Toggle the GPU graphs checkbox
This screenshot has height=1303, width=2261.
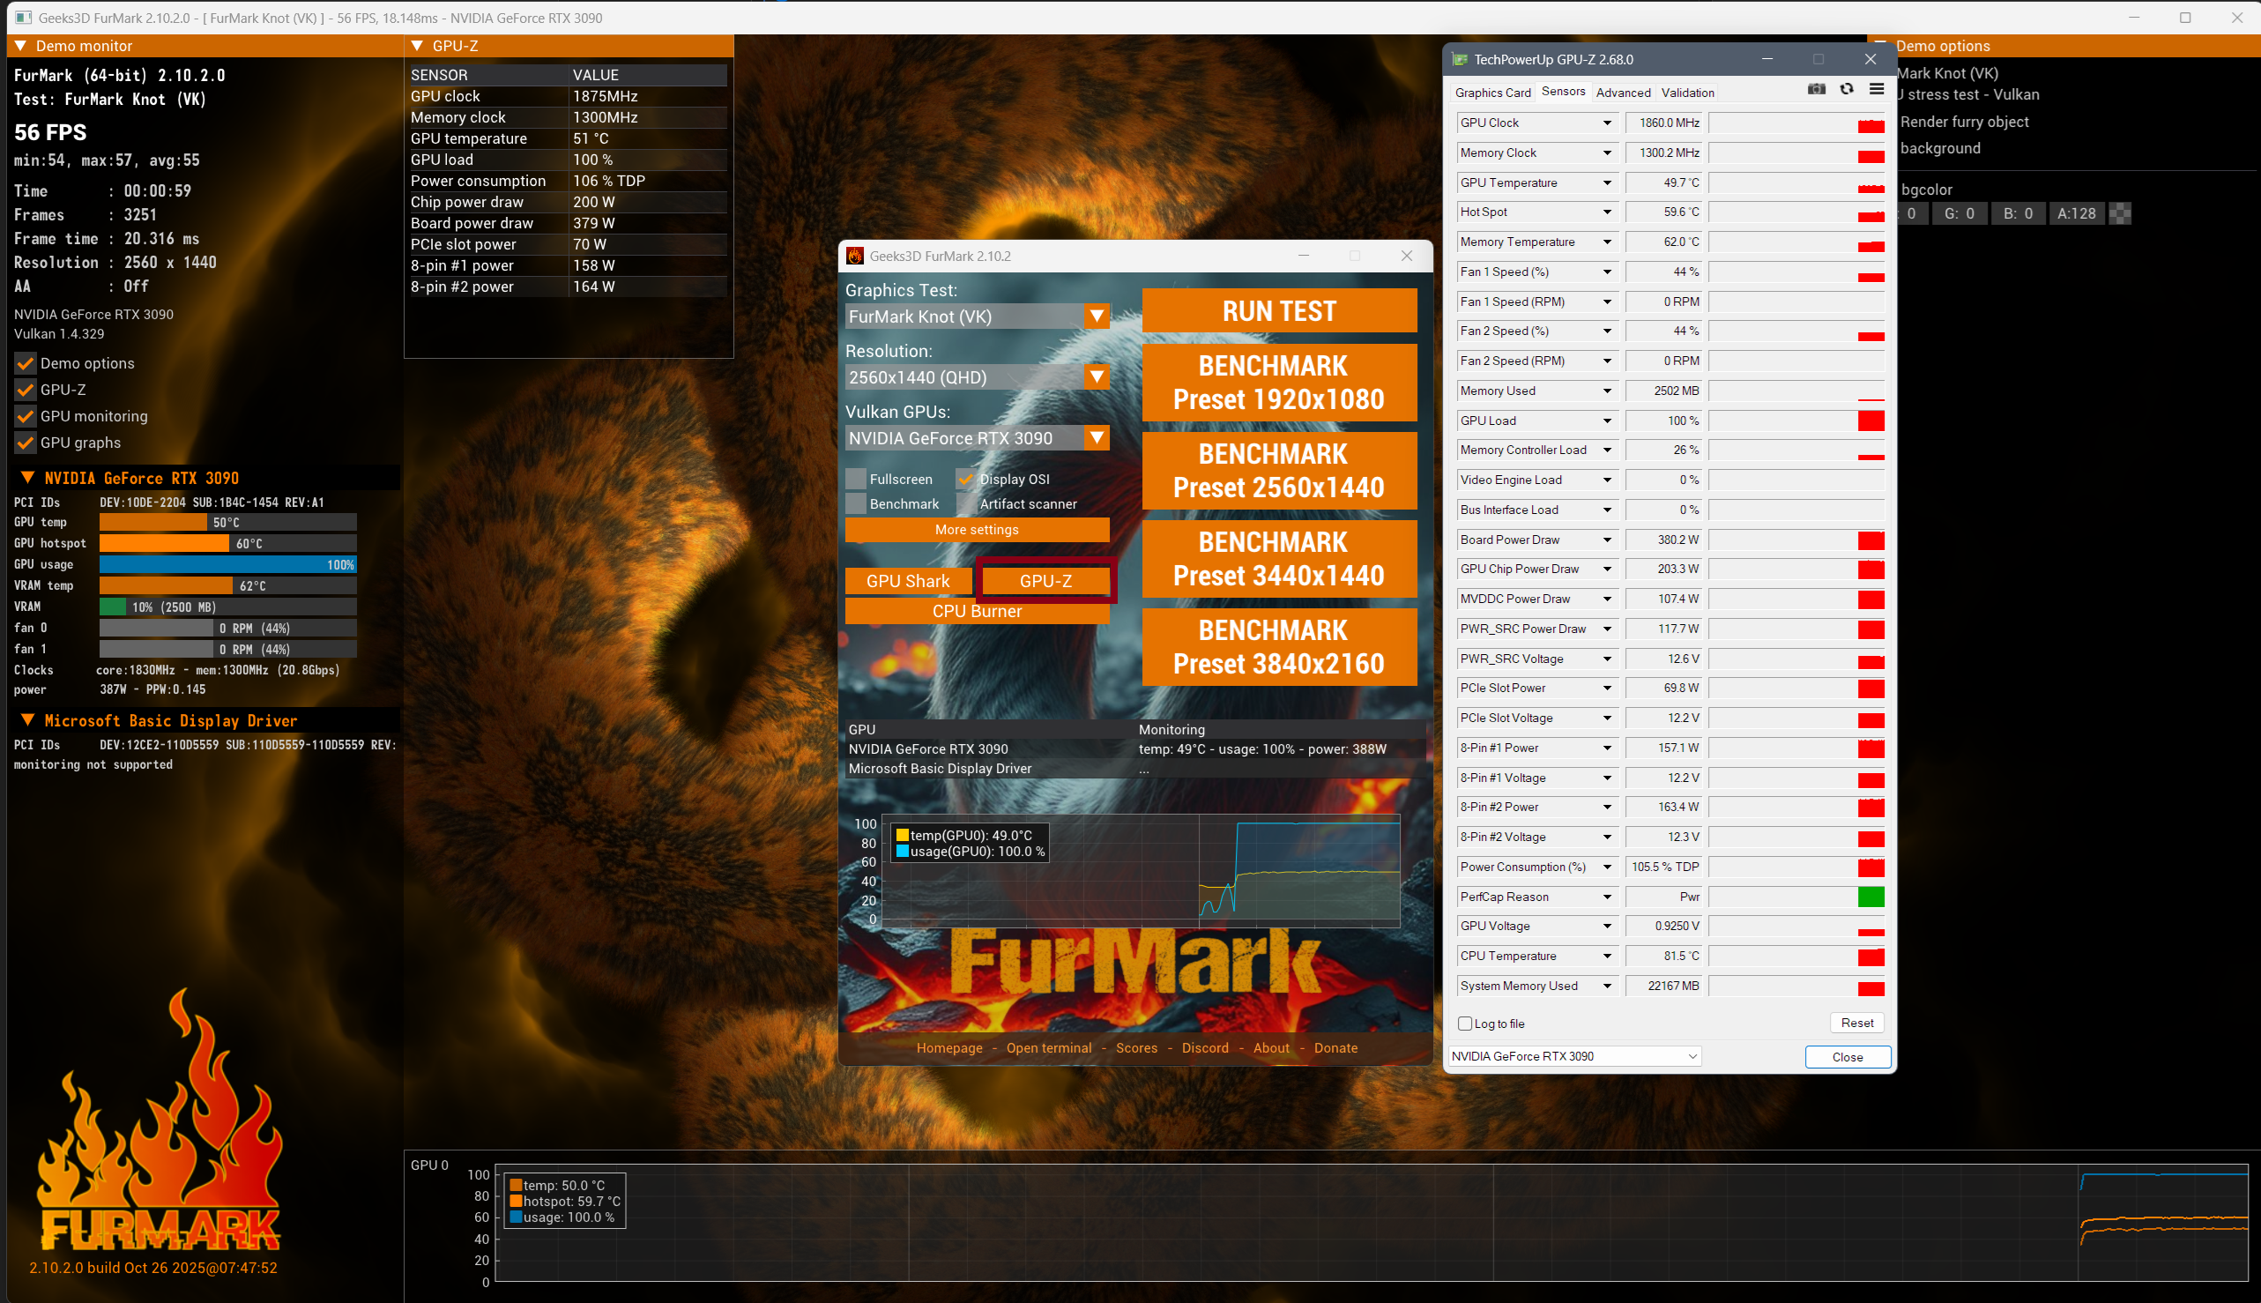pos(25,443)
